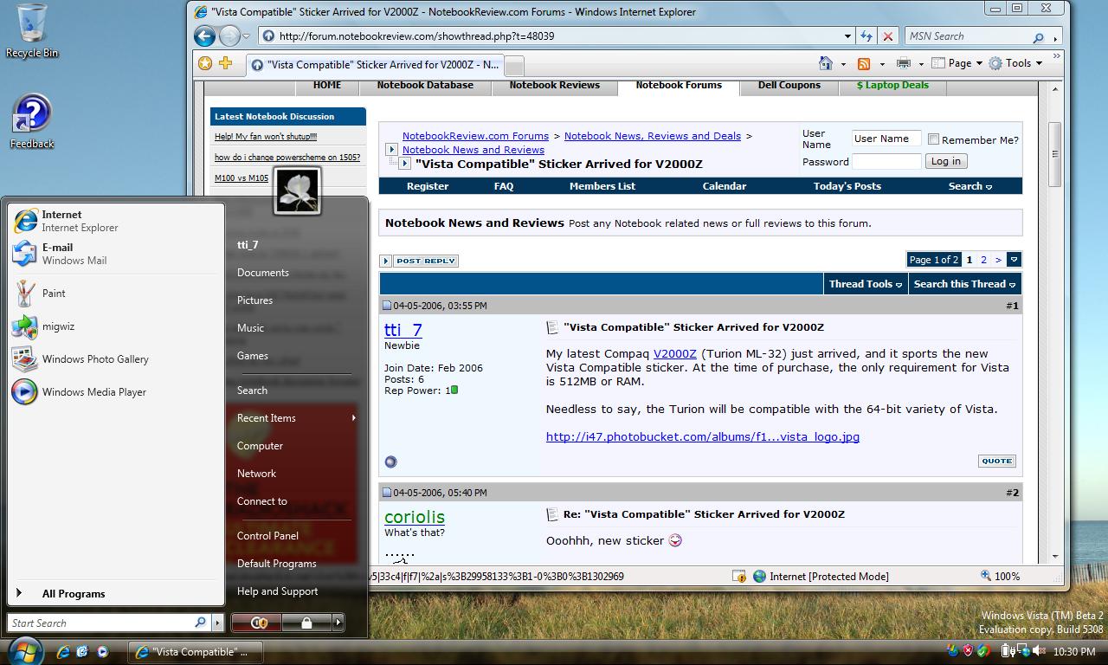Click the Log in button

pos(946,161)
